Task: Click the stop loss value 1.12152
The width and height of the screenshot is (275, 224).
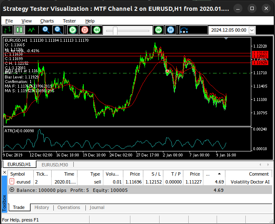Action: coord(153,182)
